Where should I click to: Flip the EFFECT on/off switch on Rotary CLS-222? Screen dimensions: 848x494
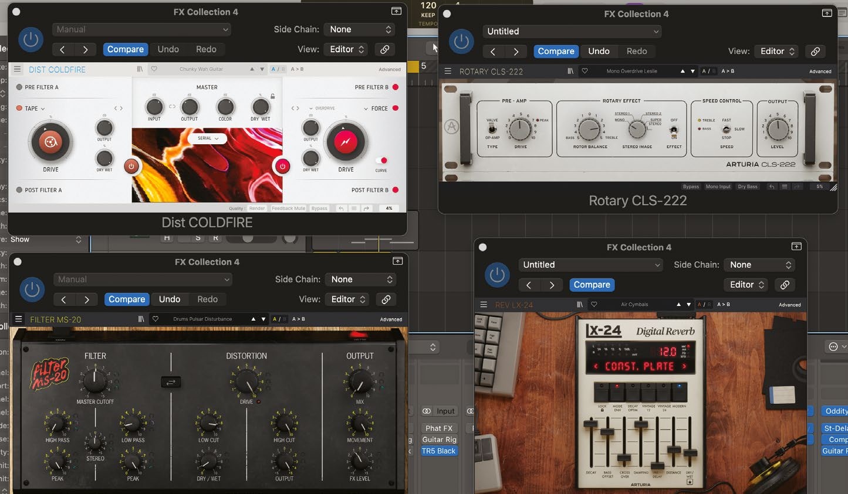click(674, 130)
